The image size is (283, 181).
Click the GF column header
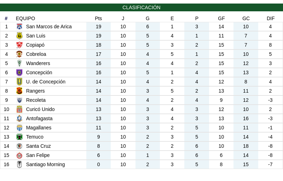(221, 18)
